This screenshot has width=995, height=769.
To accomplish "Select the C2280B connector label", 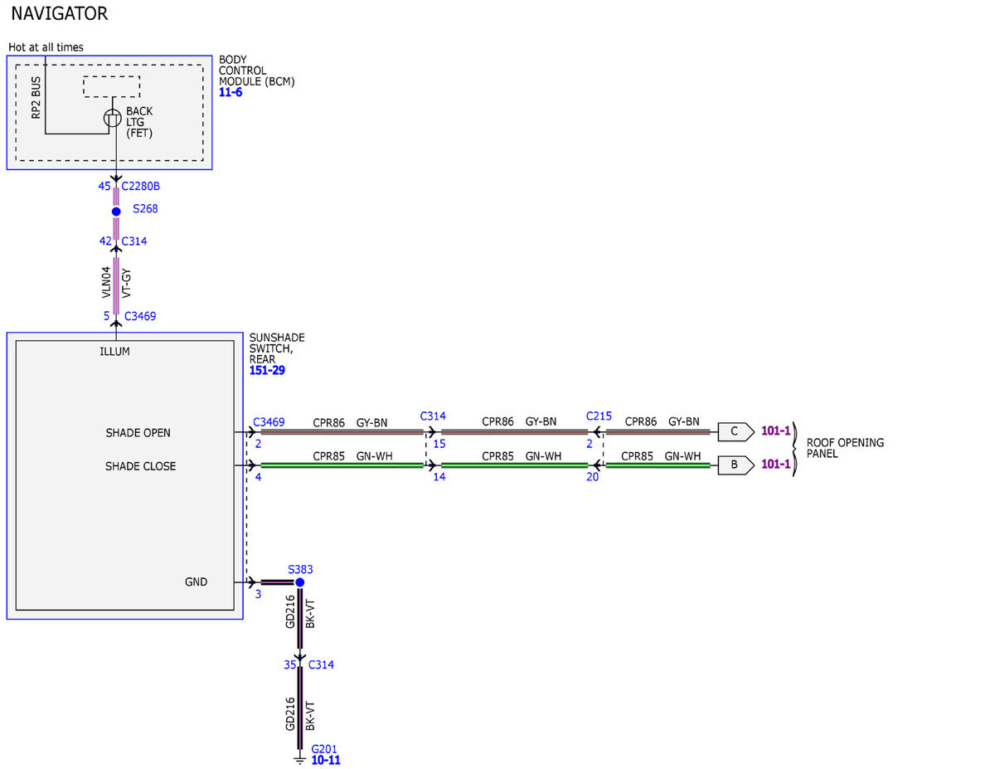I will 141,187.
